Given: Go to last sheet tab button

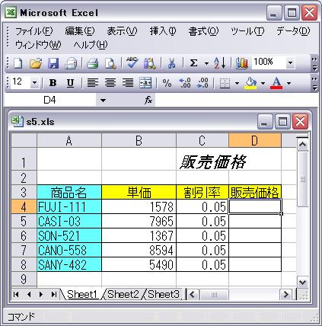Looking at the screenshot, I should pyautogui.click(x=54, y=295).
